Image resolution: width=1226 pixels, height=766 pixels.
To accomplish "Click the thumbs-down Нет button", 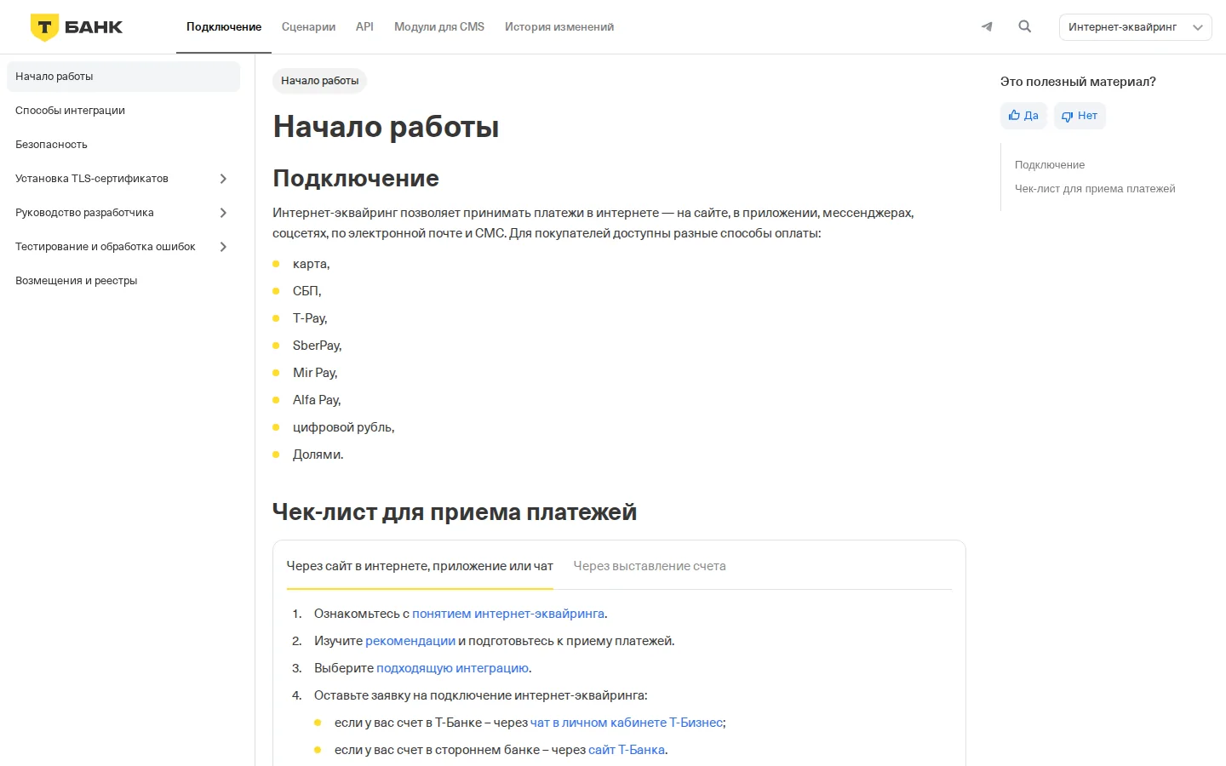I will point(1080,116).
